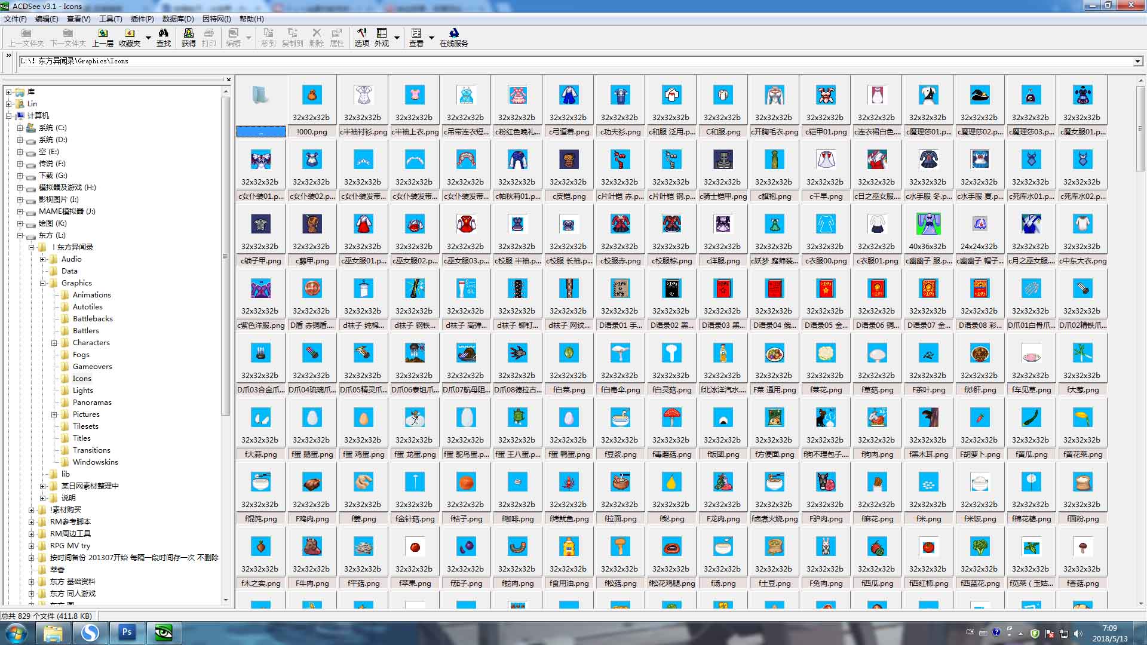Image resolution: width=1147 pixels, height=645 pixels.
Task: Open the path address bar dropdown
Action: coord(1137,61)
